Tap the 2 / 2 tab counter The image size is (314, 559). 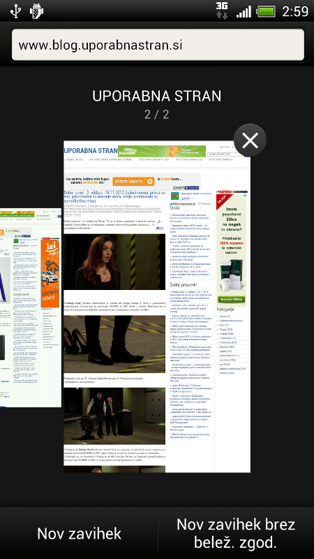[x=156, y=115]
